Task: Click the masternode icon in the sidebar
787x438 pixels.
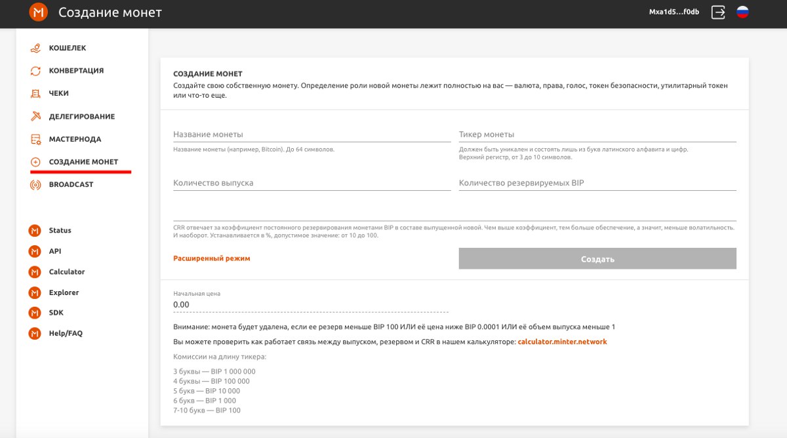Action: pyautogui.click(x=35, y=140)
